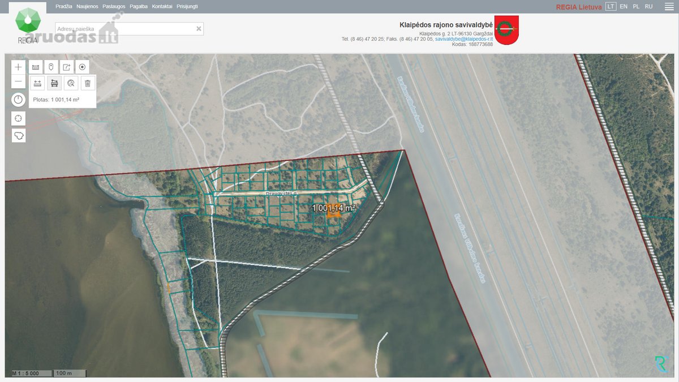Click the savivaldybe@klaipedos-r.lt email link
The width and height of the screenshot is (679, 382).
pyautogui.click(x=464, y=39)
